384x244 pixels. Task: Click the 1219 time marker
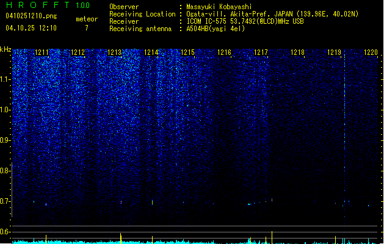click(x=334, y=52)
